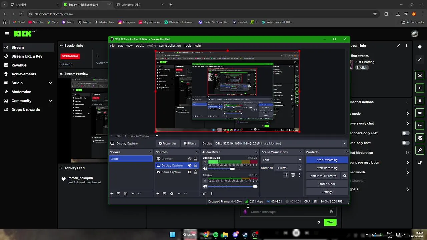Click the Kick logo in the dashboard
Viewport: 427px width, 240px height.
point(24,33)
